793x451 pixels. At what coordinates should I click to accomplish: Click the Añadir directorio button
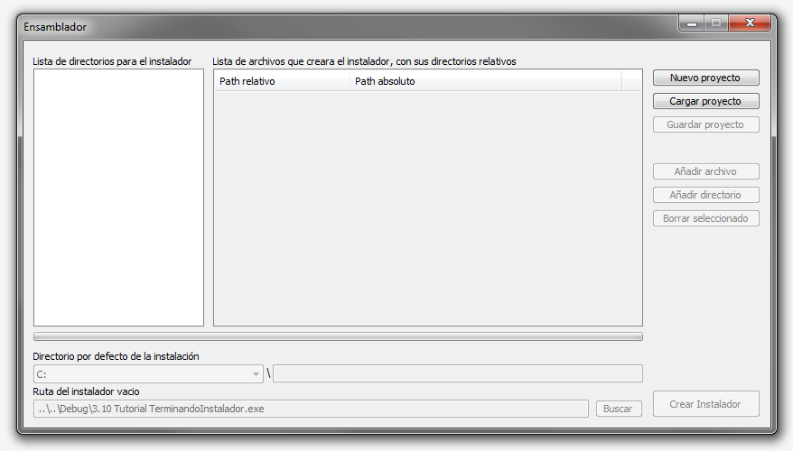click(705, 195)
